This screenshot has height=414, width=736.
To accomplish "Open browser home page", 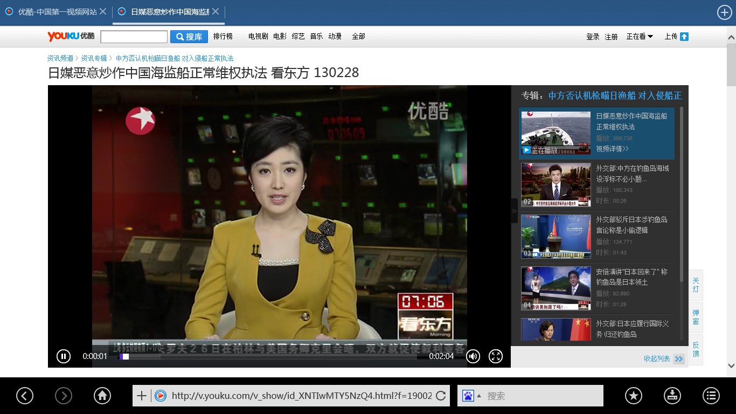I will pyautogui.click(x=102, y=396).
